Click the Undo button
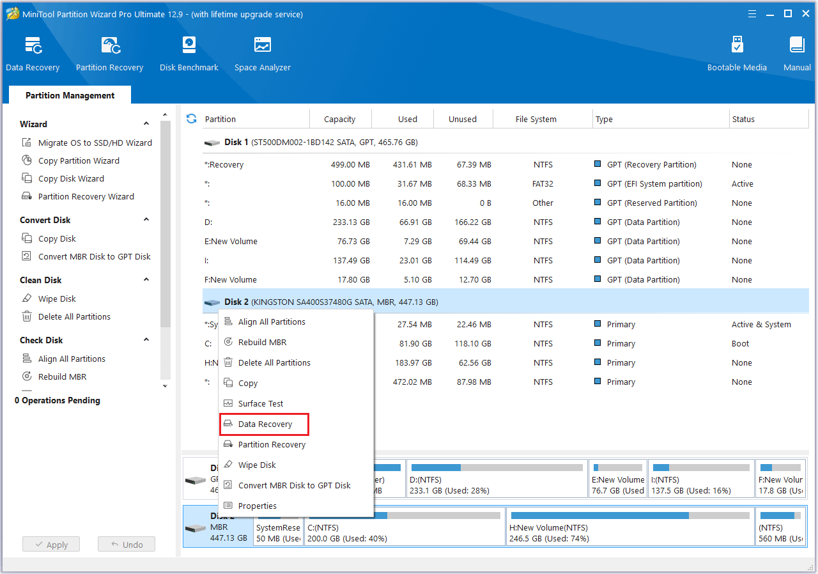This screenshot has width=818, height=574. click(x=127, y=545)
